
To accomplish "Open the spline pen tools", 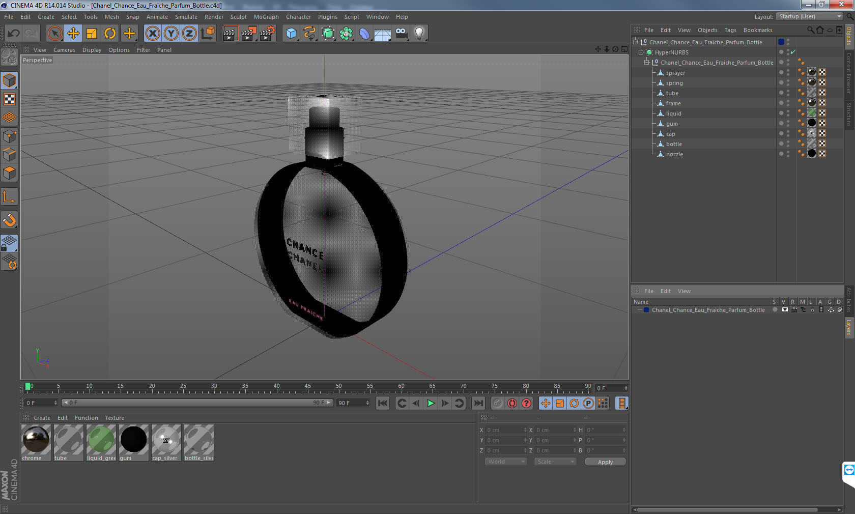I will [x=309, y=34].
